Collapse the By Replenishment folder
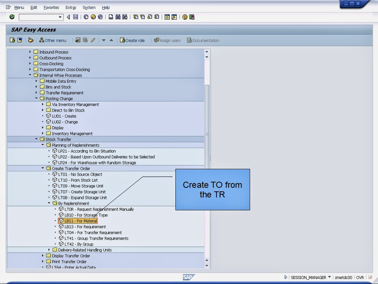This screenshot has width=378, height=284. click(49, 203)
